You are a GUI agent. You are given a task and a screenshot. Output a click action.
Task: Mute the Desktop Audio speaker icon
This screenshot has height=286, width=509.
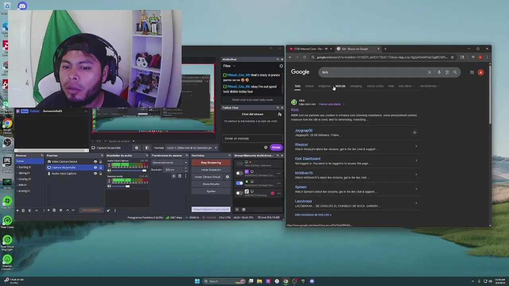point(109,186)
